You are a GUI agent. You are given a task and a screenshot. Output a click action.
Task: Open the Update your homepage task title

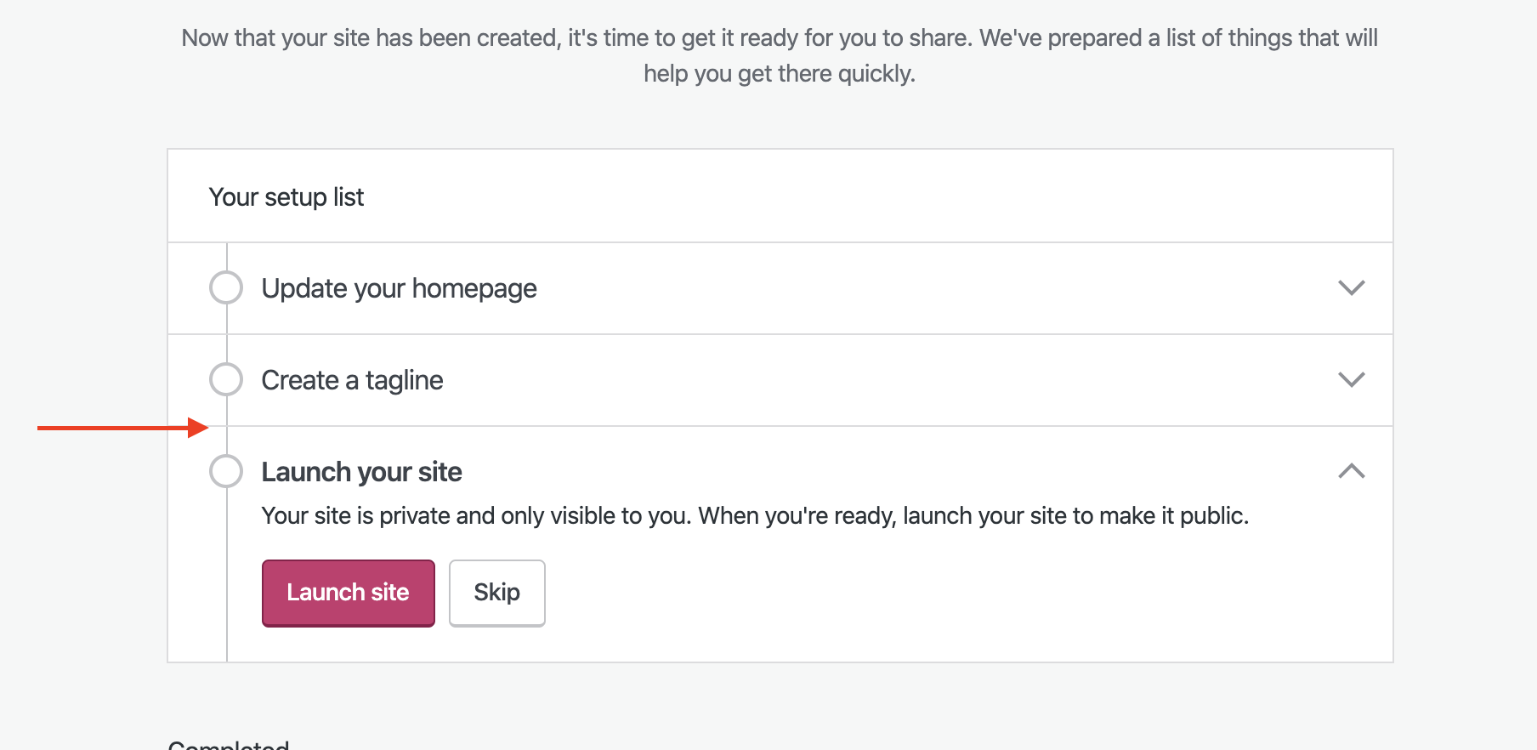point(399,289)
